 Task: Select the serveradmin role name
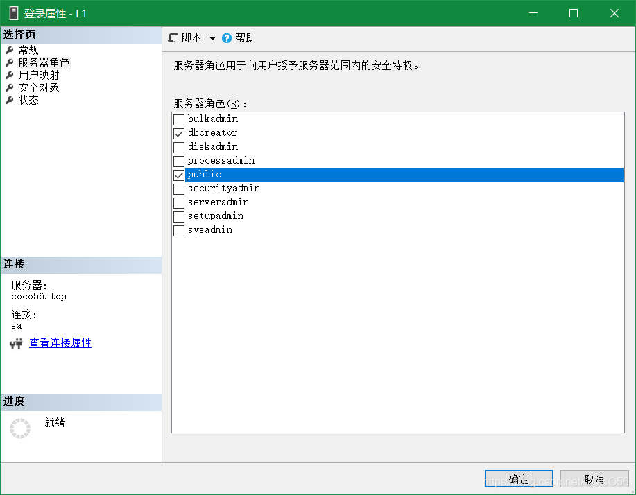[218, 202]
